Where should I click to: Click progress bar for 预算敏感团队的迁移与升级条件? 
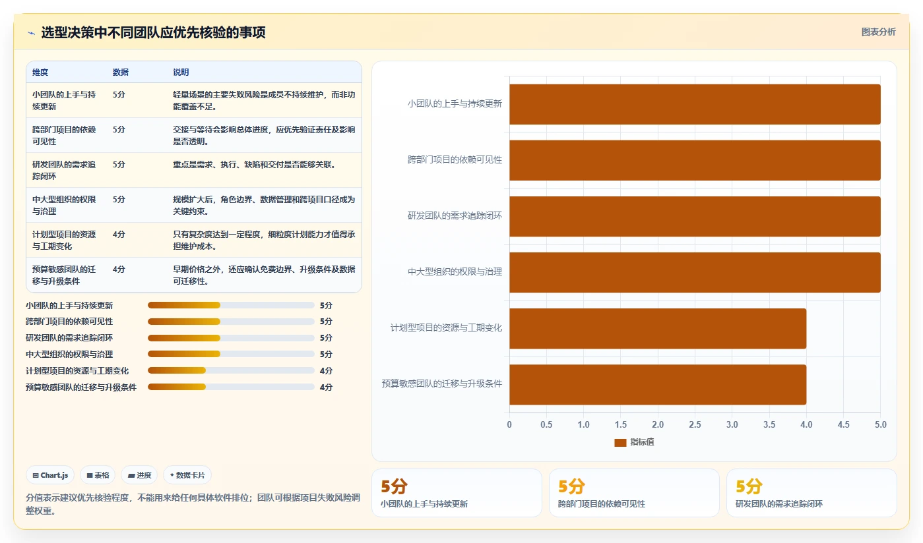231,387
